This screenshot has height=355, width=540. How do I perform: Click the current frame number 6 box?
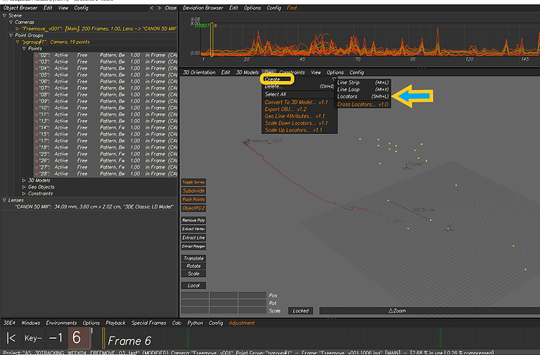click(78, 338)
